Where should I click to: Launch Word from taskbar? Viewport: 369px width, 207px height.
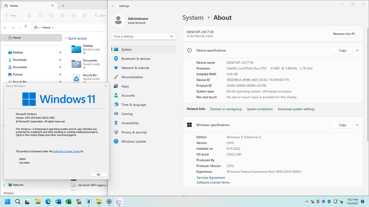click(x=58, y=202)
